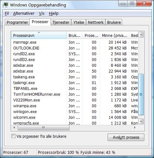Click the 28 452 kB memory value
The height and width of the screenshot is (158, 154).
(118, 48)
